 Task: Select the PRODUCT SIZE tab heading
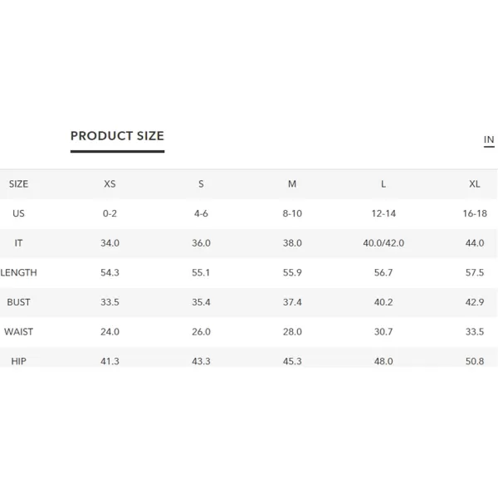pos(117,136)
